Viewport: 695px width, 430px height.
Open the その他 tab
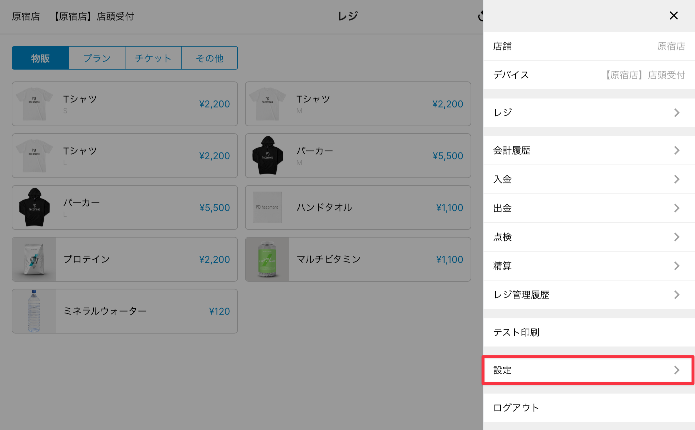(210, 58)
